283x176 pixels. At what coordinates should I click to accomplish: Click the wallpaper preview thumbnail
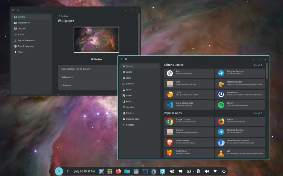click(x=96, y=40)
